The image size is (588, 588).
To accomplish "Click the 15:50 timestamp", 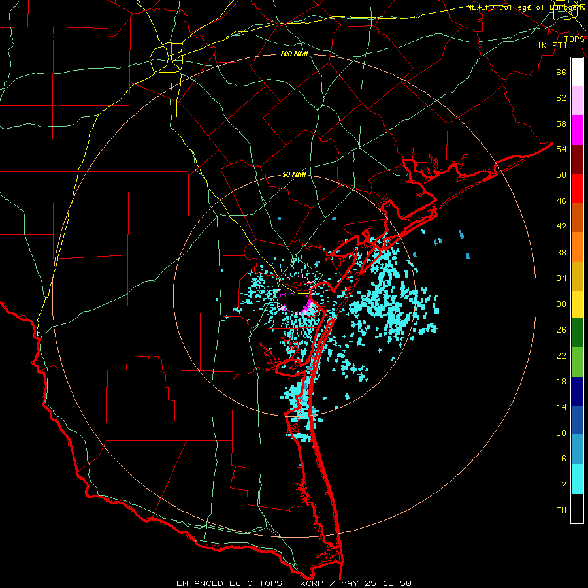I will point(397,583).
